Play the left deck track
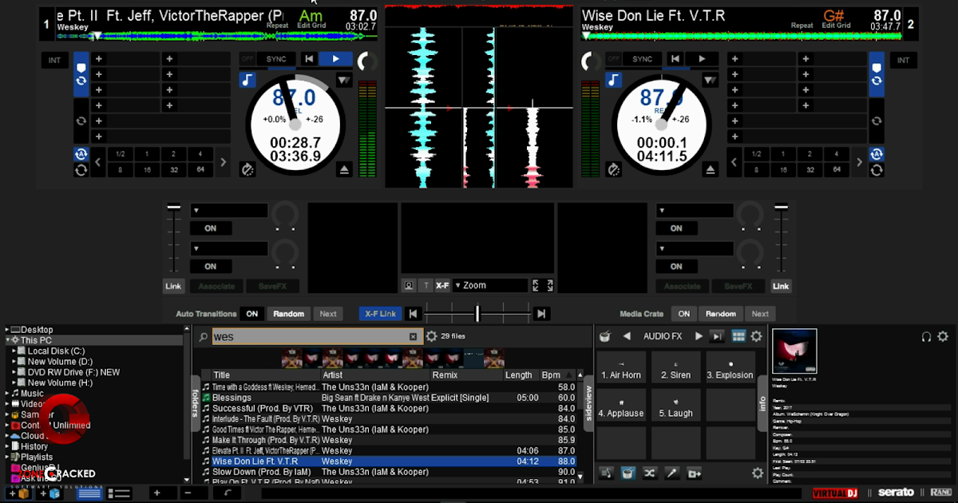The height and width of the screenshot is (503, 958). [x=335, y=58]
